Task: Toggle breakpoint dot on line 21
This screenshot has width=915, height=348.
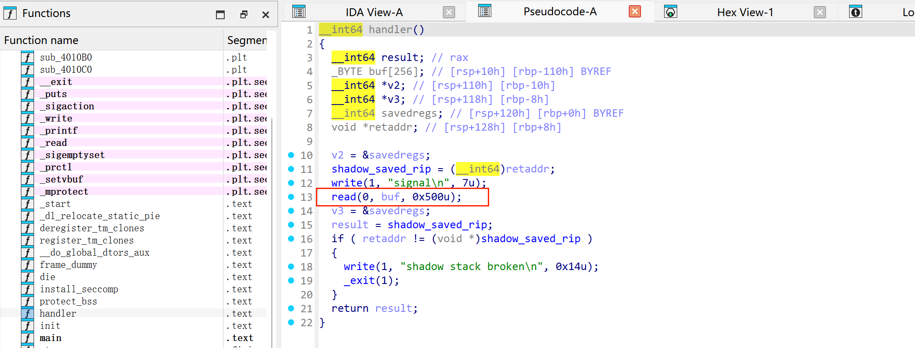Action: pos(291,308)
